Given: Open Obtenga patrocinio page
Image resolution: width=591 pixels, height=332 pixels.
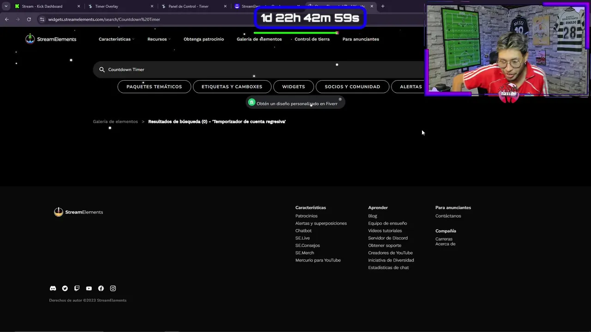Looking at the screenshot, I should pos(204,39).
